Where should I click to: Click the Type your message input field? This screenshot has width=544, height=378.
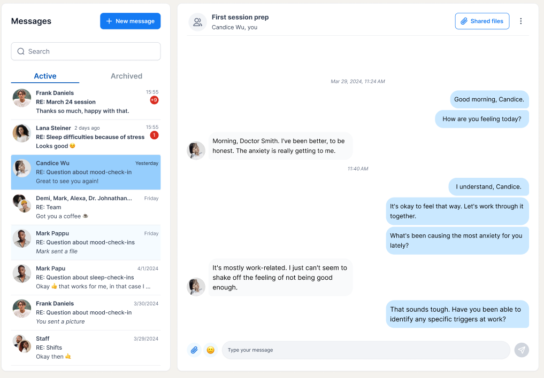click(x=366, y=350)
